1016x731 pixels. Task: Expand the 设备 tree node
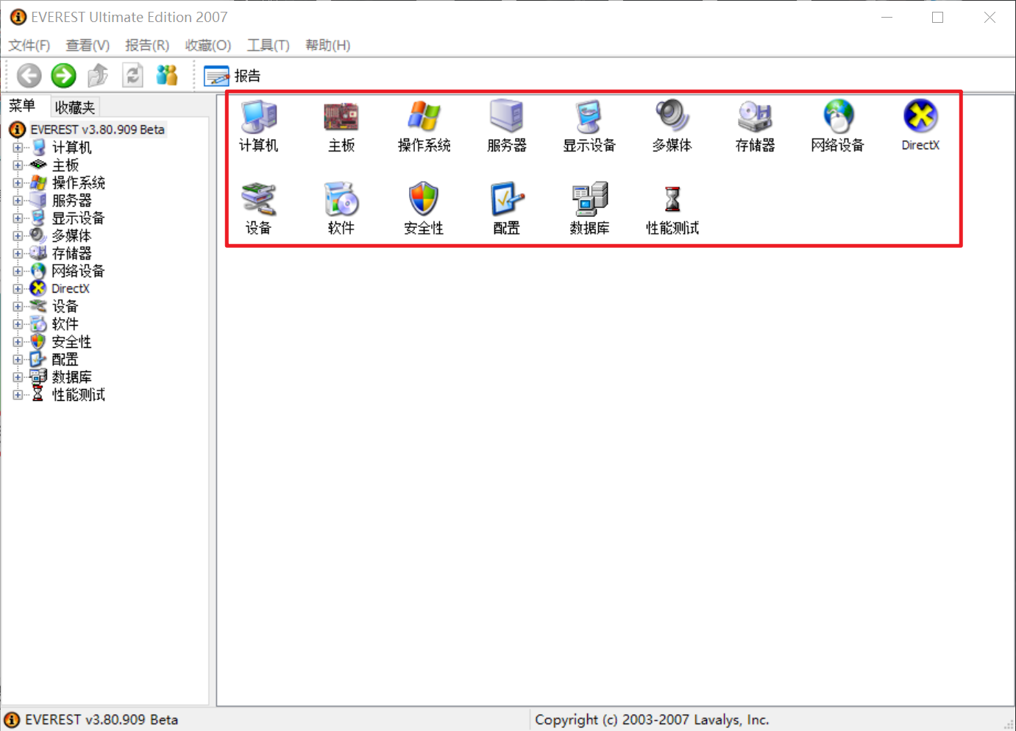18,307
